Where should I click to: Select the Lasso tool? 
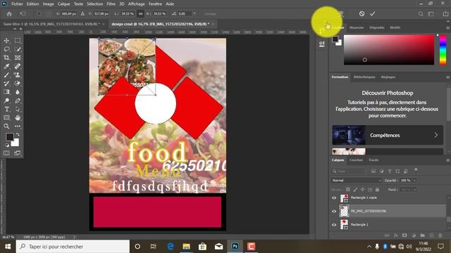click(x=6, y=49)
